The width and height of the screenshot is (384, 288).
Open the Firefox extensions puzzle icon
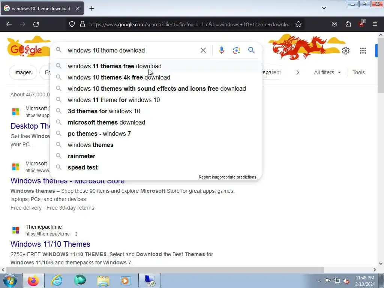click(348, 24)
